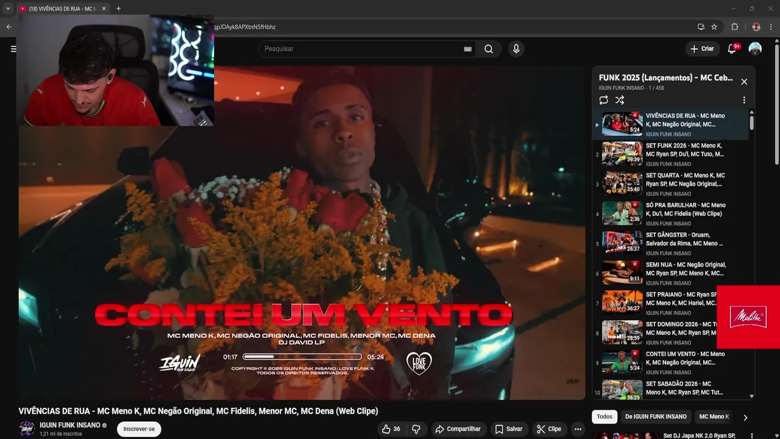Click the Salvar button
This screenshot has height=439, width=780.
[x=509, y=429]
